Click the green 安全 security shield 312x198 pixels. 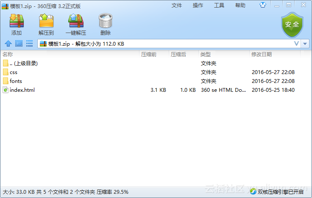click(x=292, y=25)
